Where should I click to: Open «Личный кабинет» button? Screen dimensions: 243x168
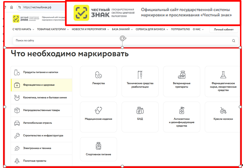tap(223, 30)
